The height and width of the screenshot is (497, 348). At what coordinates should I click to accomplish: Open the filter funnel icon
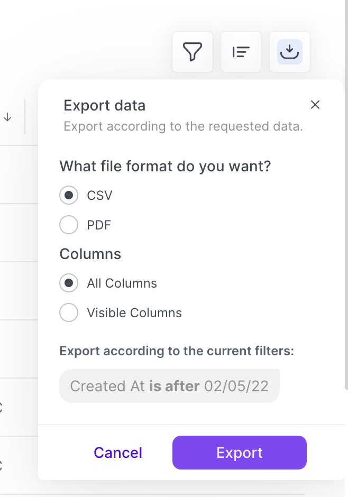[193, 52]
